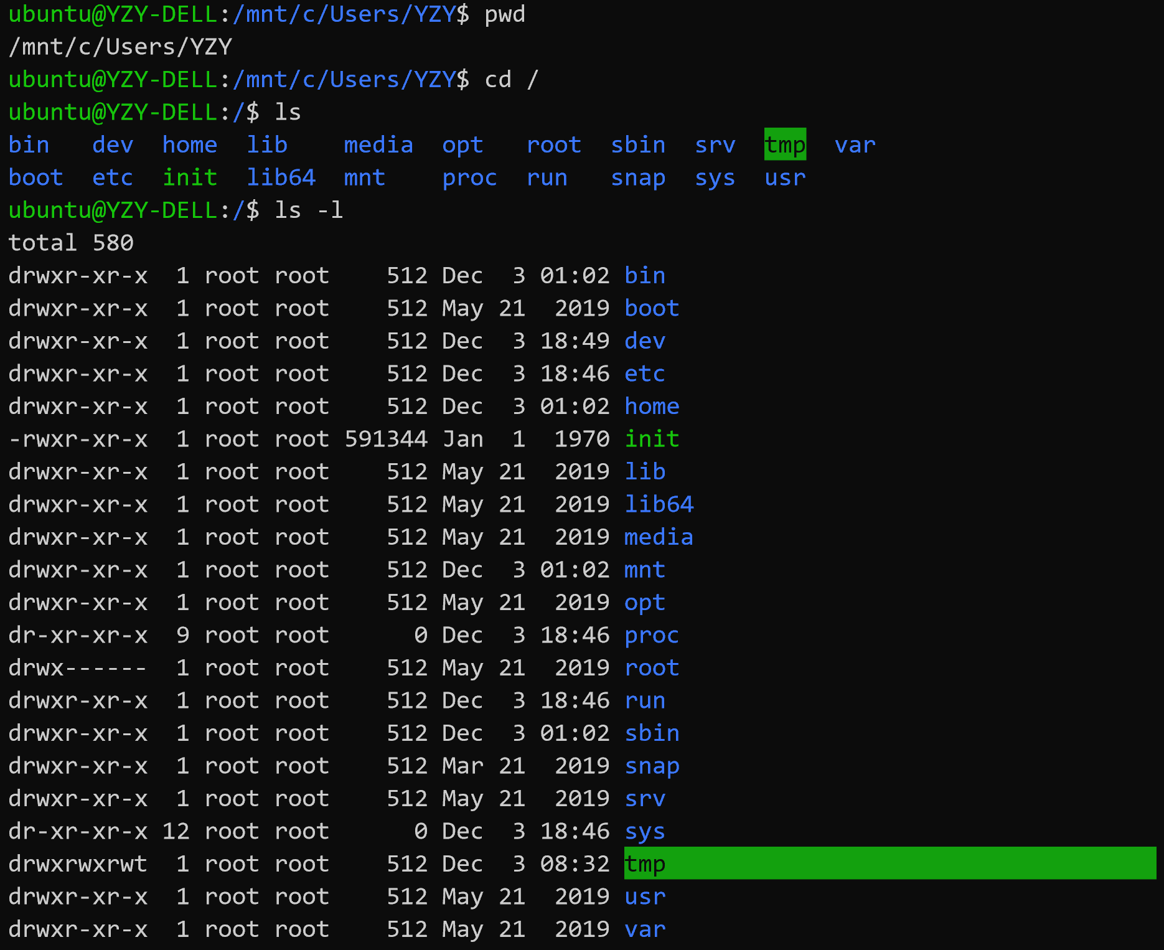Click the 'cd /' command text
This screenshot has width=1164, height=950.
(512, 80)
